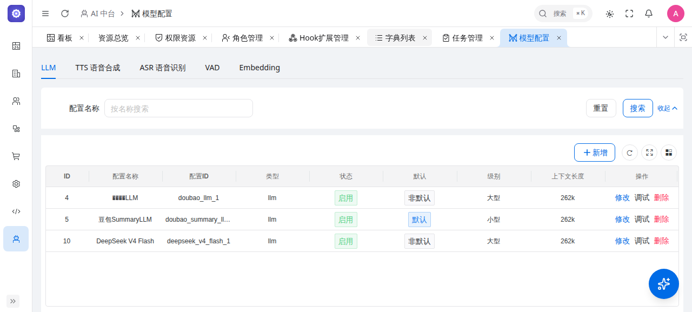692x312 pixels.
Task: Close the 角色管理 tab
Action: pos(272,38)
